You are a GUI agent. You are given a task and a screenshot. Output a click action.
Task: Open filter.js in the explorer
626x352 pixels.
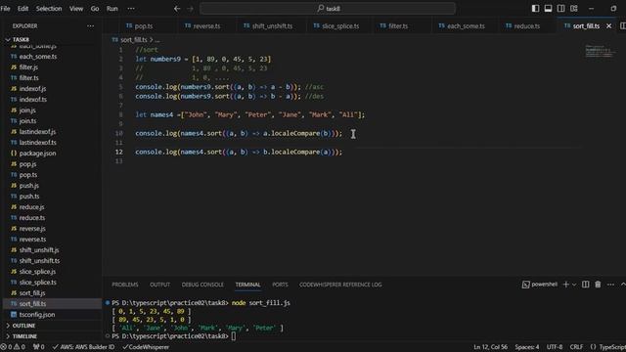[28, 67]
